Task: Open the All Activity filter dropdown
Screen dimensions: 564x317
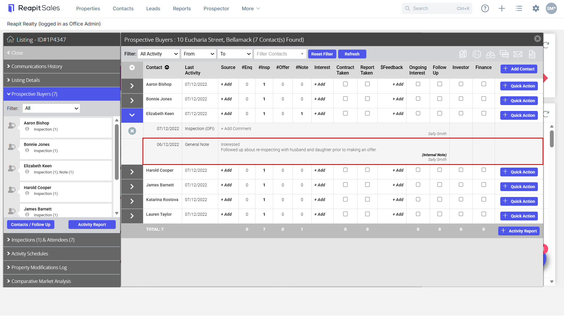Action: point(159,54)
